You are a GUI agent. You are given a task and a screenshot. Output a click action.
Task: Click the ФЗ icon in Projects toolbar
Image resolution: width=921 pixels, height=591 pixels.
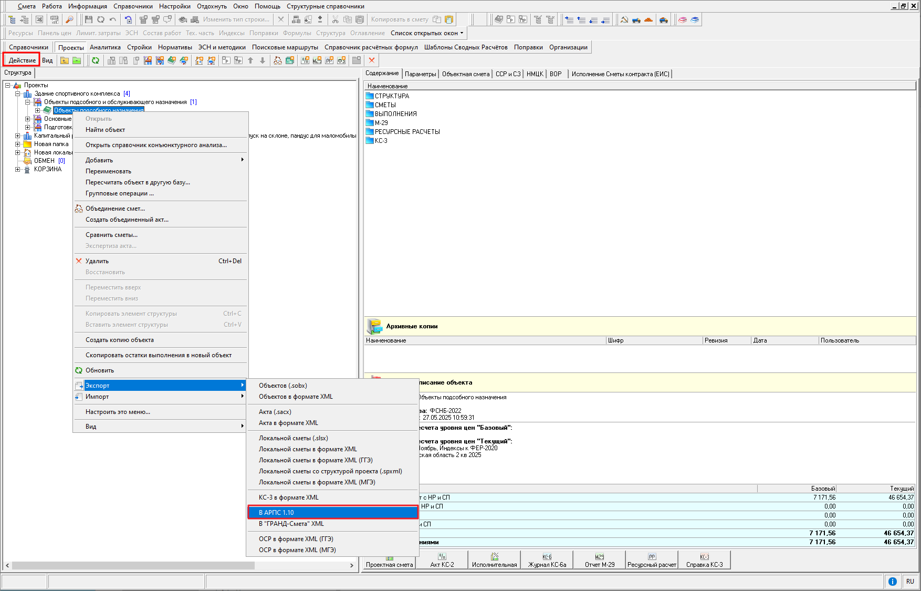[341, 60]
